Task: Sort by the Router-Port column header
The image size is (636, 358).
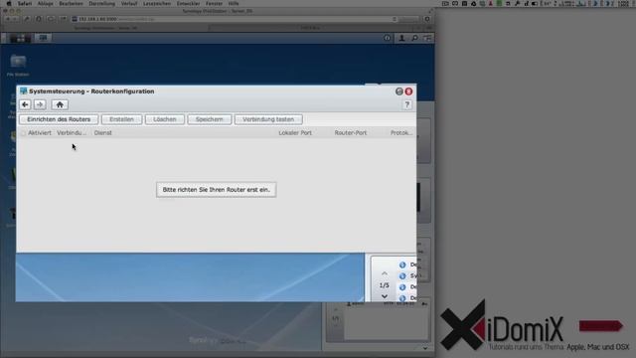Action: point(351,132)
